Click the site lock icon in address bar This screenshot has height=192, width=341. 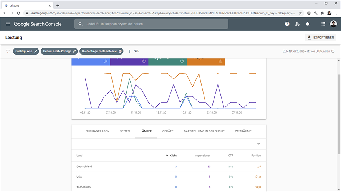coord(27,13)
